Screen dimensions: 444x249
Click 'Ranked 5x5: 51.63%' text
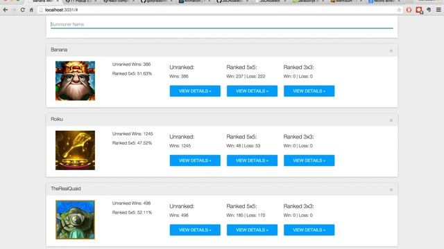point(132,74)
